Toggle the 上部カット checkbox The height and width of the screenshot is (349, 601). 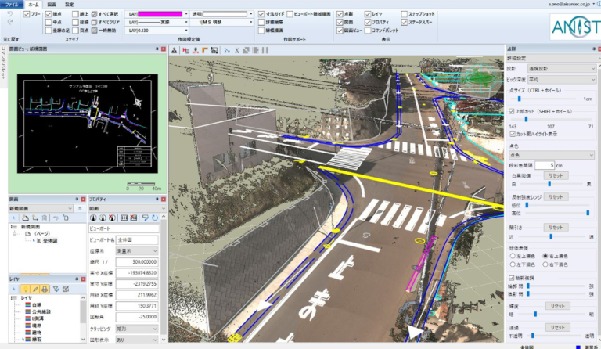[512, 112]
